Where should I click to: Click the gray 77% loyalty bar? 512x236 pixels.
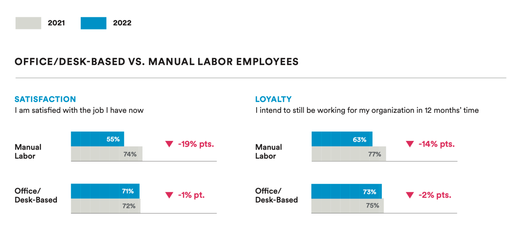[348, 154]
